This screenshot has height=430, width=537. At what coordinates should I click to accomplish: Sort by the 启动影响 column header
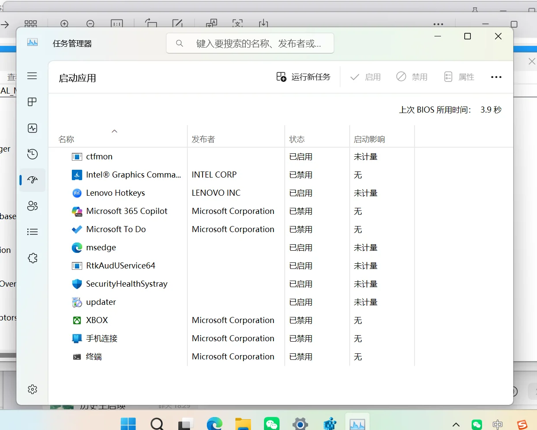(x=369, y=139)
